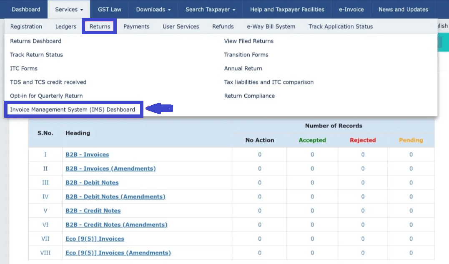
Task: Go to the Dashboard tab
Action: coord(26,9)
